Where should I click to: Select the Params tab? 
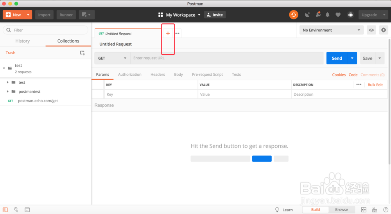point(102,75)
